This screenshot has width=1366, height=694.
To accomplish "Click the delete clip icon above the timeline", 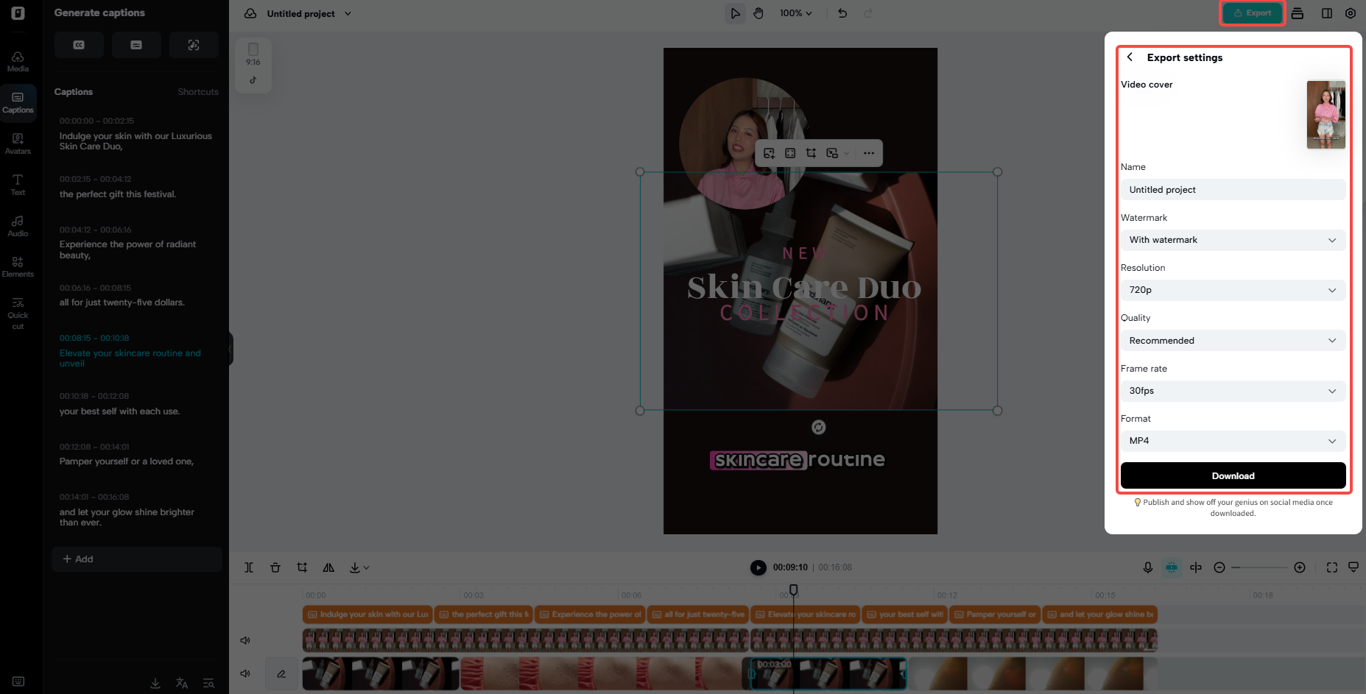I will click(x=275, y=567).
